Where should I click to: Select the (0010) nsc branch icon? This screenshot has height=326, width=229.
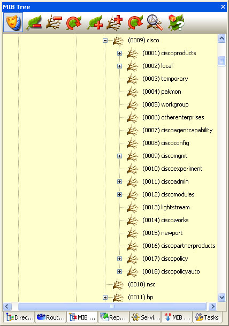point(118,284)
